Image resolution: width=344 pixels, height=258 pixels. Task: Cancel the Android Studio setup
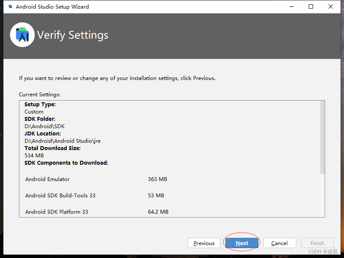coord(279,243)
